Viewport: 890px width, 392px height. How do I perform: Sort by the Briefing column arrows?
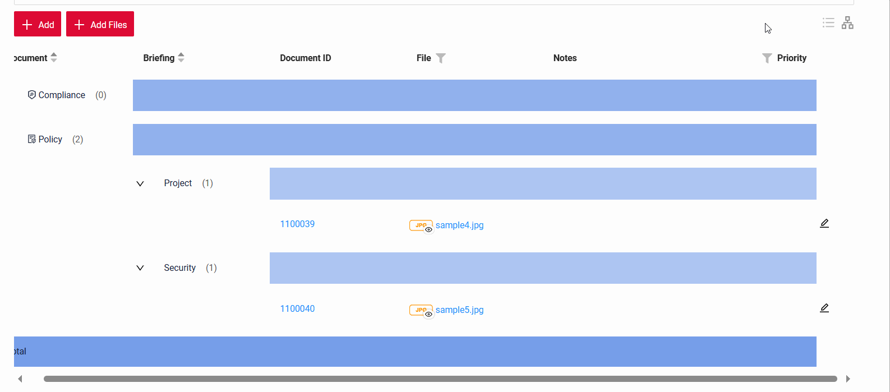(x=181, y=58)
